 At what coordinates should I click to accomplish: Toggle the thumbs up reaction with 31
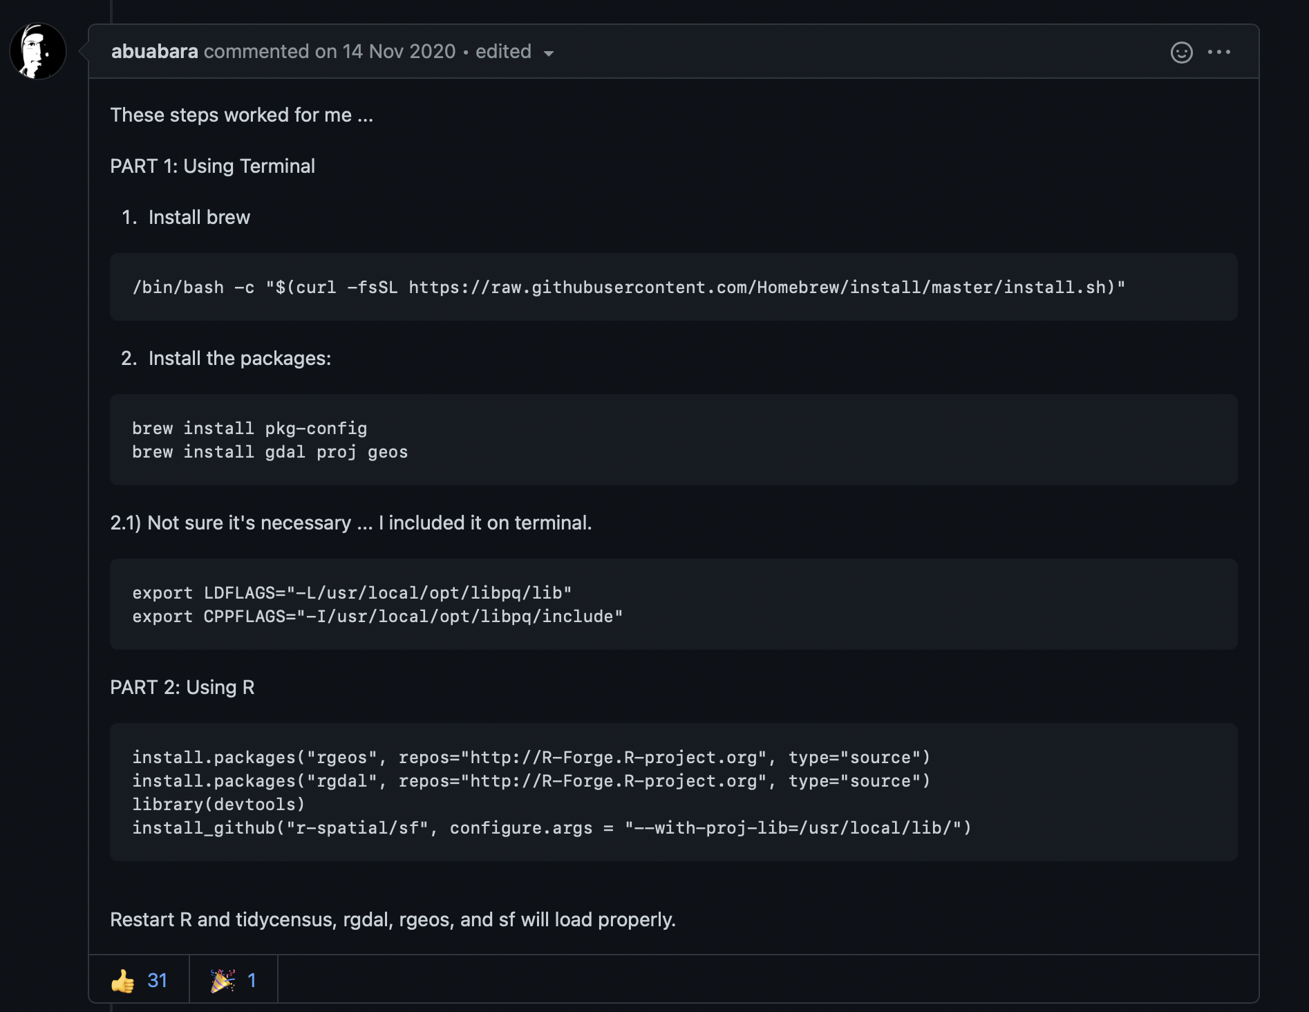click(x=139, y=980)
